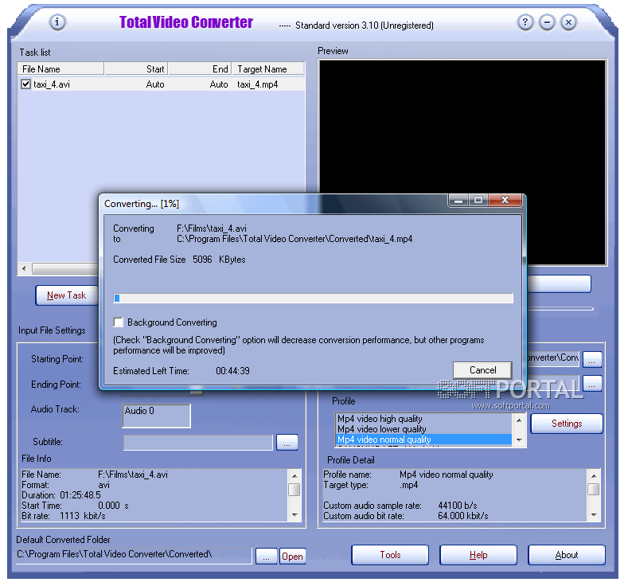Click target name taxi_4.mp4

(258, 84)
